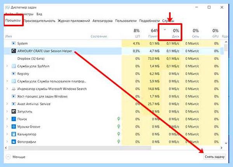Click the suspended leaf icon for Калькулятор
Image resolution: width=233 pixels, height=167 pixels.
click(x=118, y=134)
